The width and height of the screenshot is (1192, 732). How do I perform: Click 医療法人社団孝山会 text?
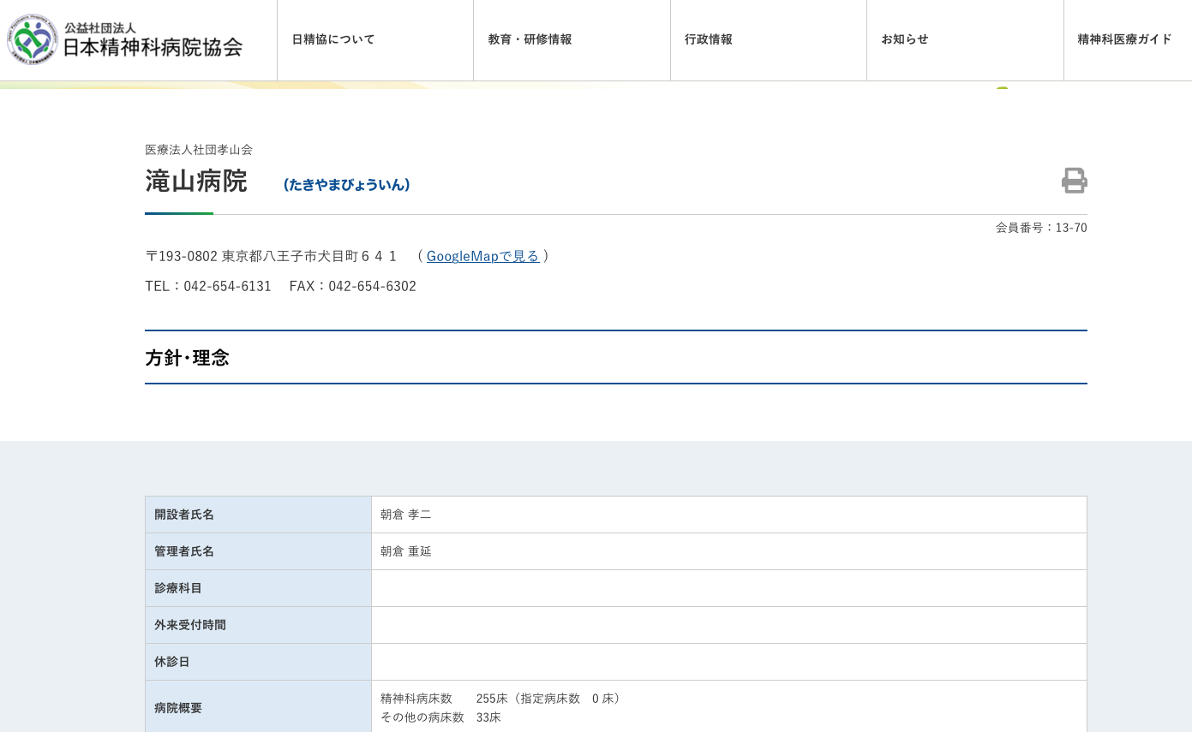[x=199, y=150]
